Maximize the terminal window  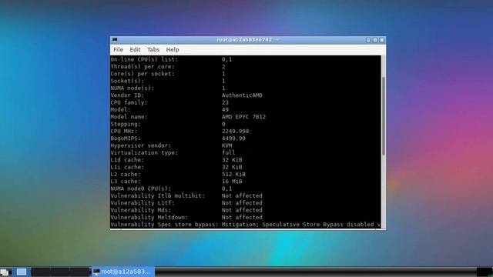point(375,40)
